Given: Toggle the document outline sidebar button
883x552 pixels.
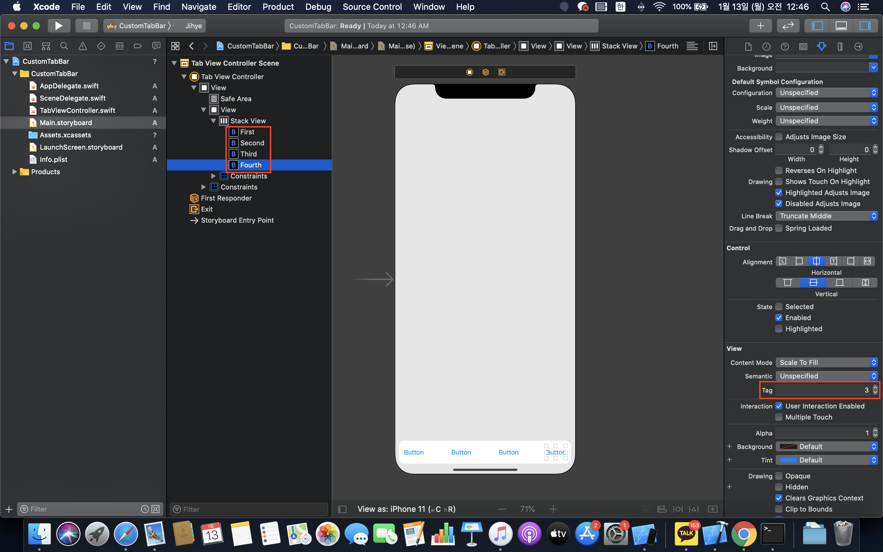Looking at the screenshot, I should [342, 509].
